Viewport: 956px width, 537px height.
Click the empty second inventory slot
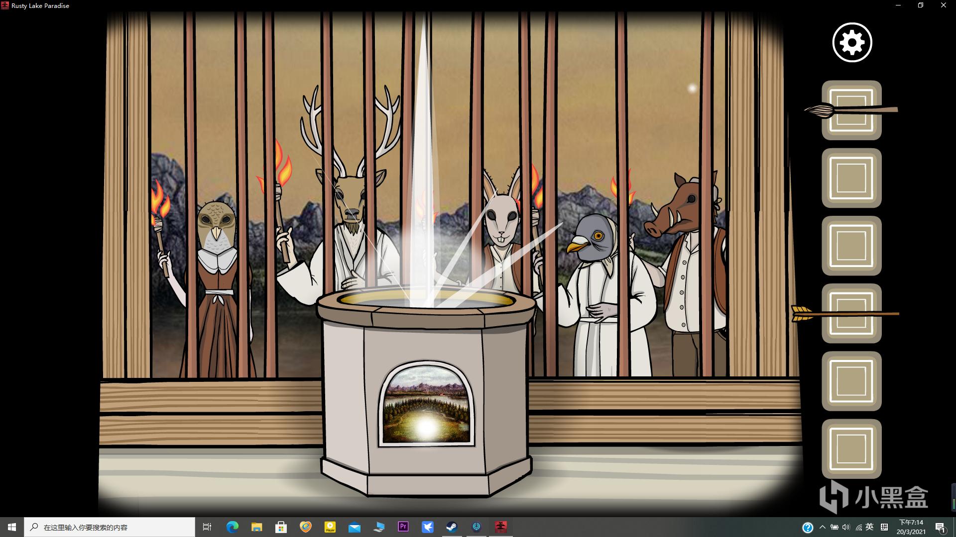pyautogui.click(x=851, y=178)
